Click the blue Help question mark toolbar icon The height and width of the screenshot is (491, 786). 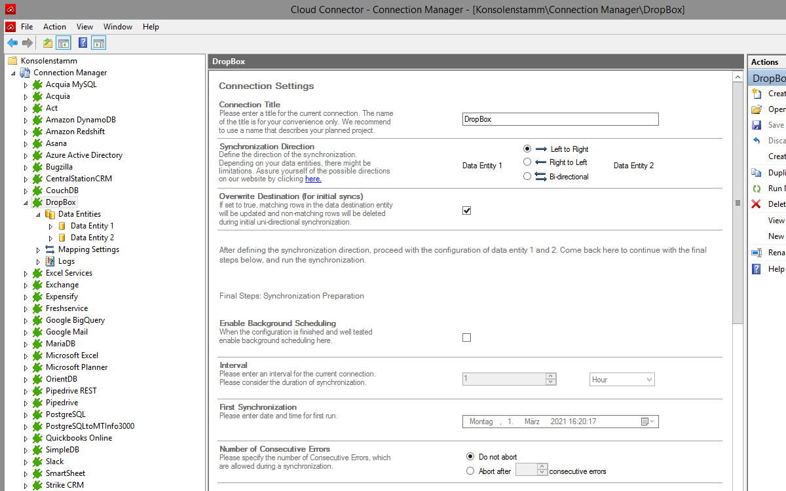click(x=83, y=43)
